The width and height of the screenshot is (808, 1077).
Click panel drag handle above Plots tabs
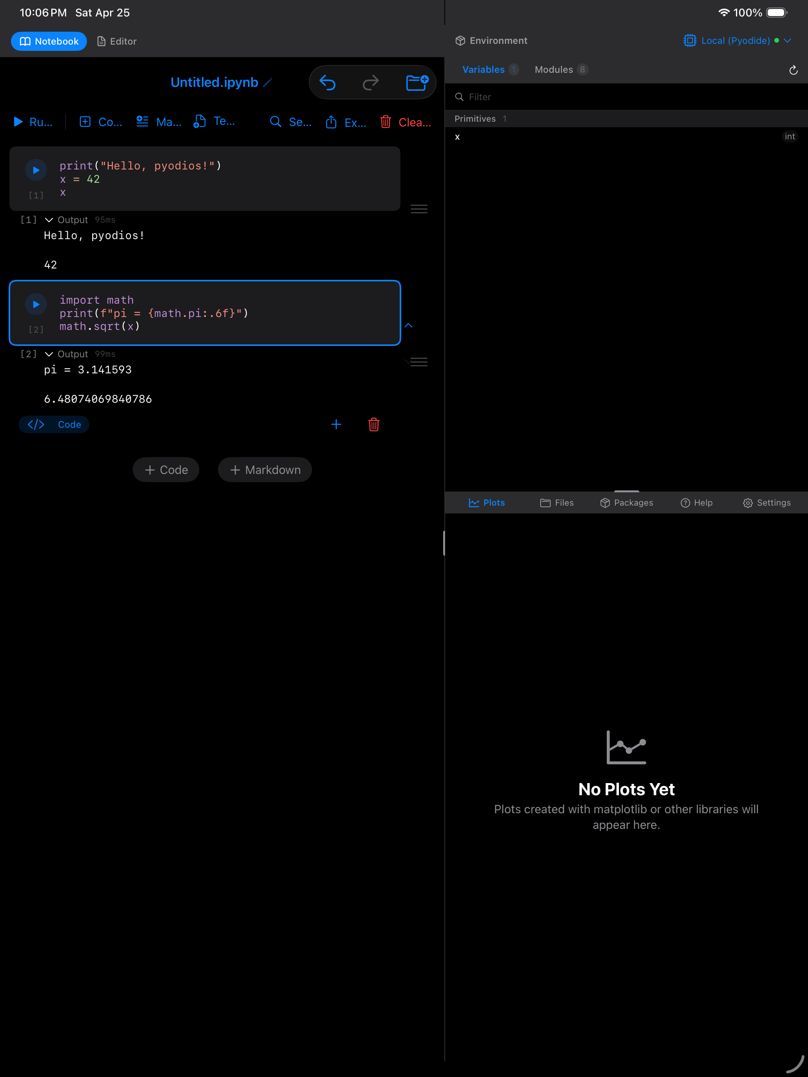click(626, 491)
